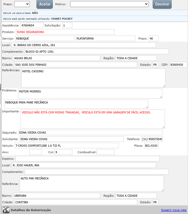Click the Placa field showing BCL-XXXX
The width and height of the screenshot is (189, 214).
point(151,146)
